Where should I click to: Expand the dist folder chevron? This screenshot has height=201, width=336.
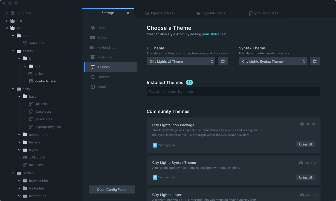[x=7, y=21]
